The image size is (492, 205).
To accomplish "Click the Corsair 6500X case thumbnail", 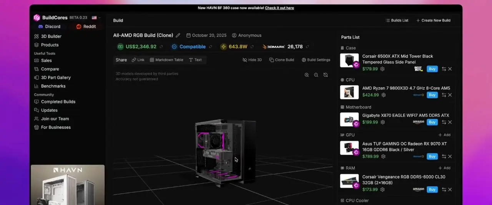I will pyautogui.click(x=349, y=61).
